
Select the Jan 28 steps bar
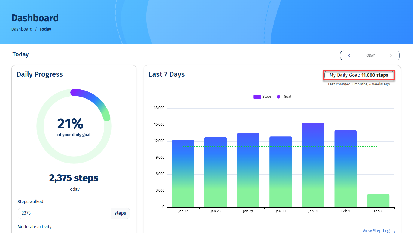[216, 172]
